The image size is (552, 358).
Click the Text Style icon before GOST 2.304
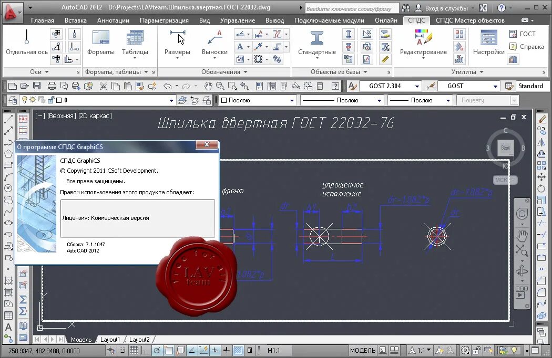352,86
